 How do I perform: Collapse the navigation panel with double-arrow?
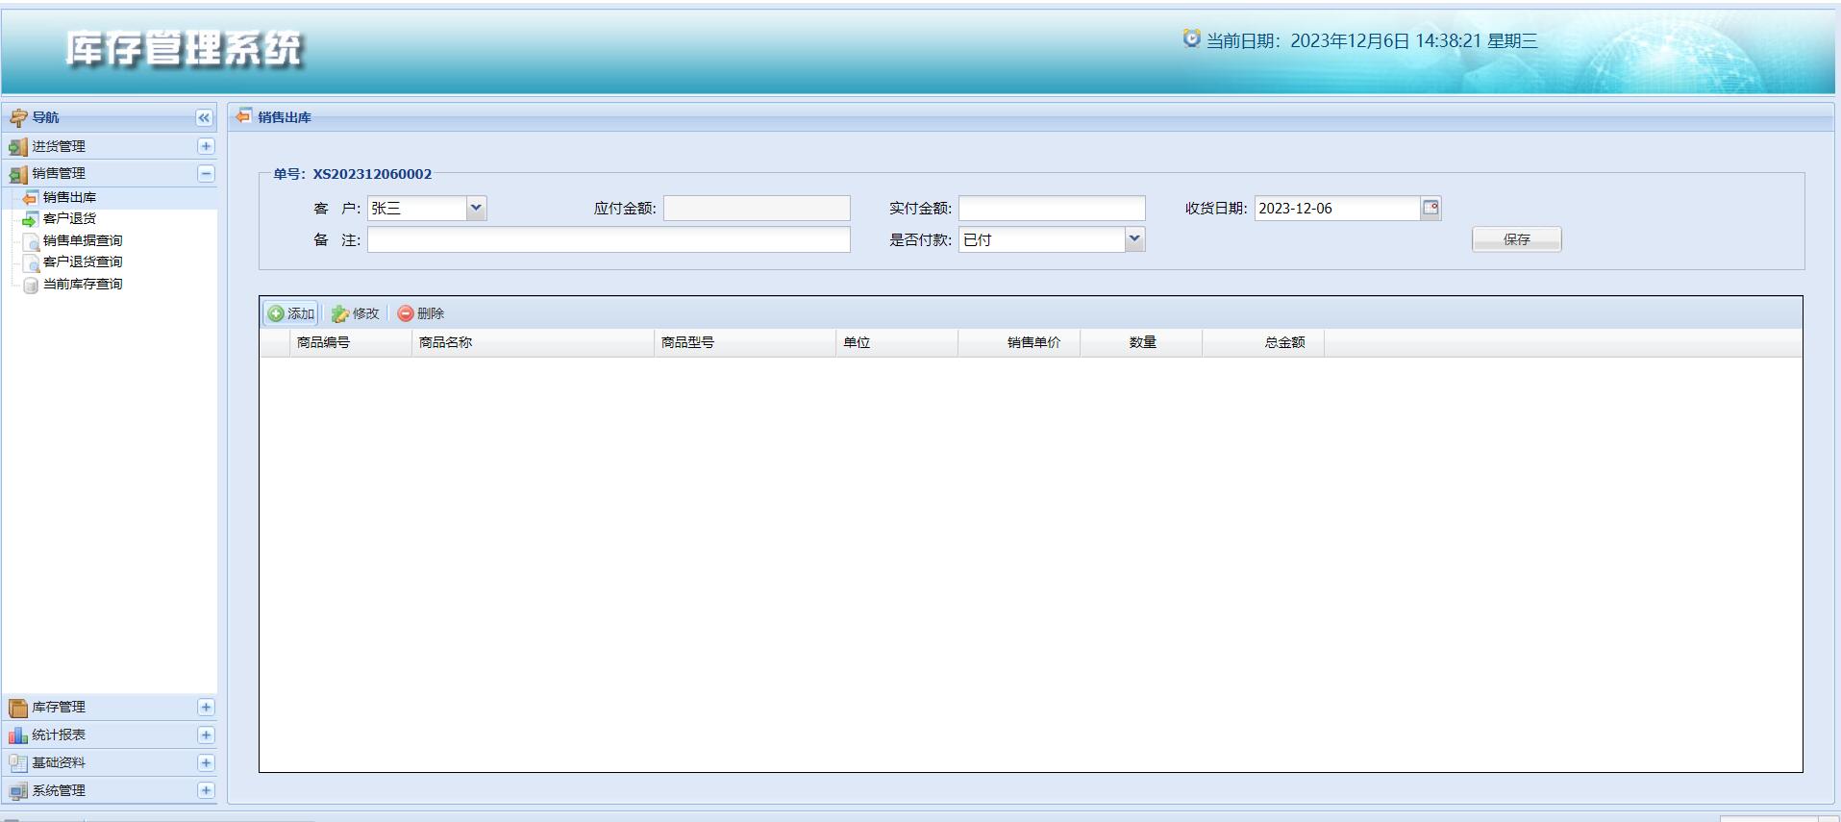(204, 117)
